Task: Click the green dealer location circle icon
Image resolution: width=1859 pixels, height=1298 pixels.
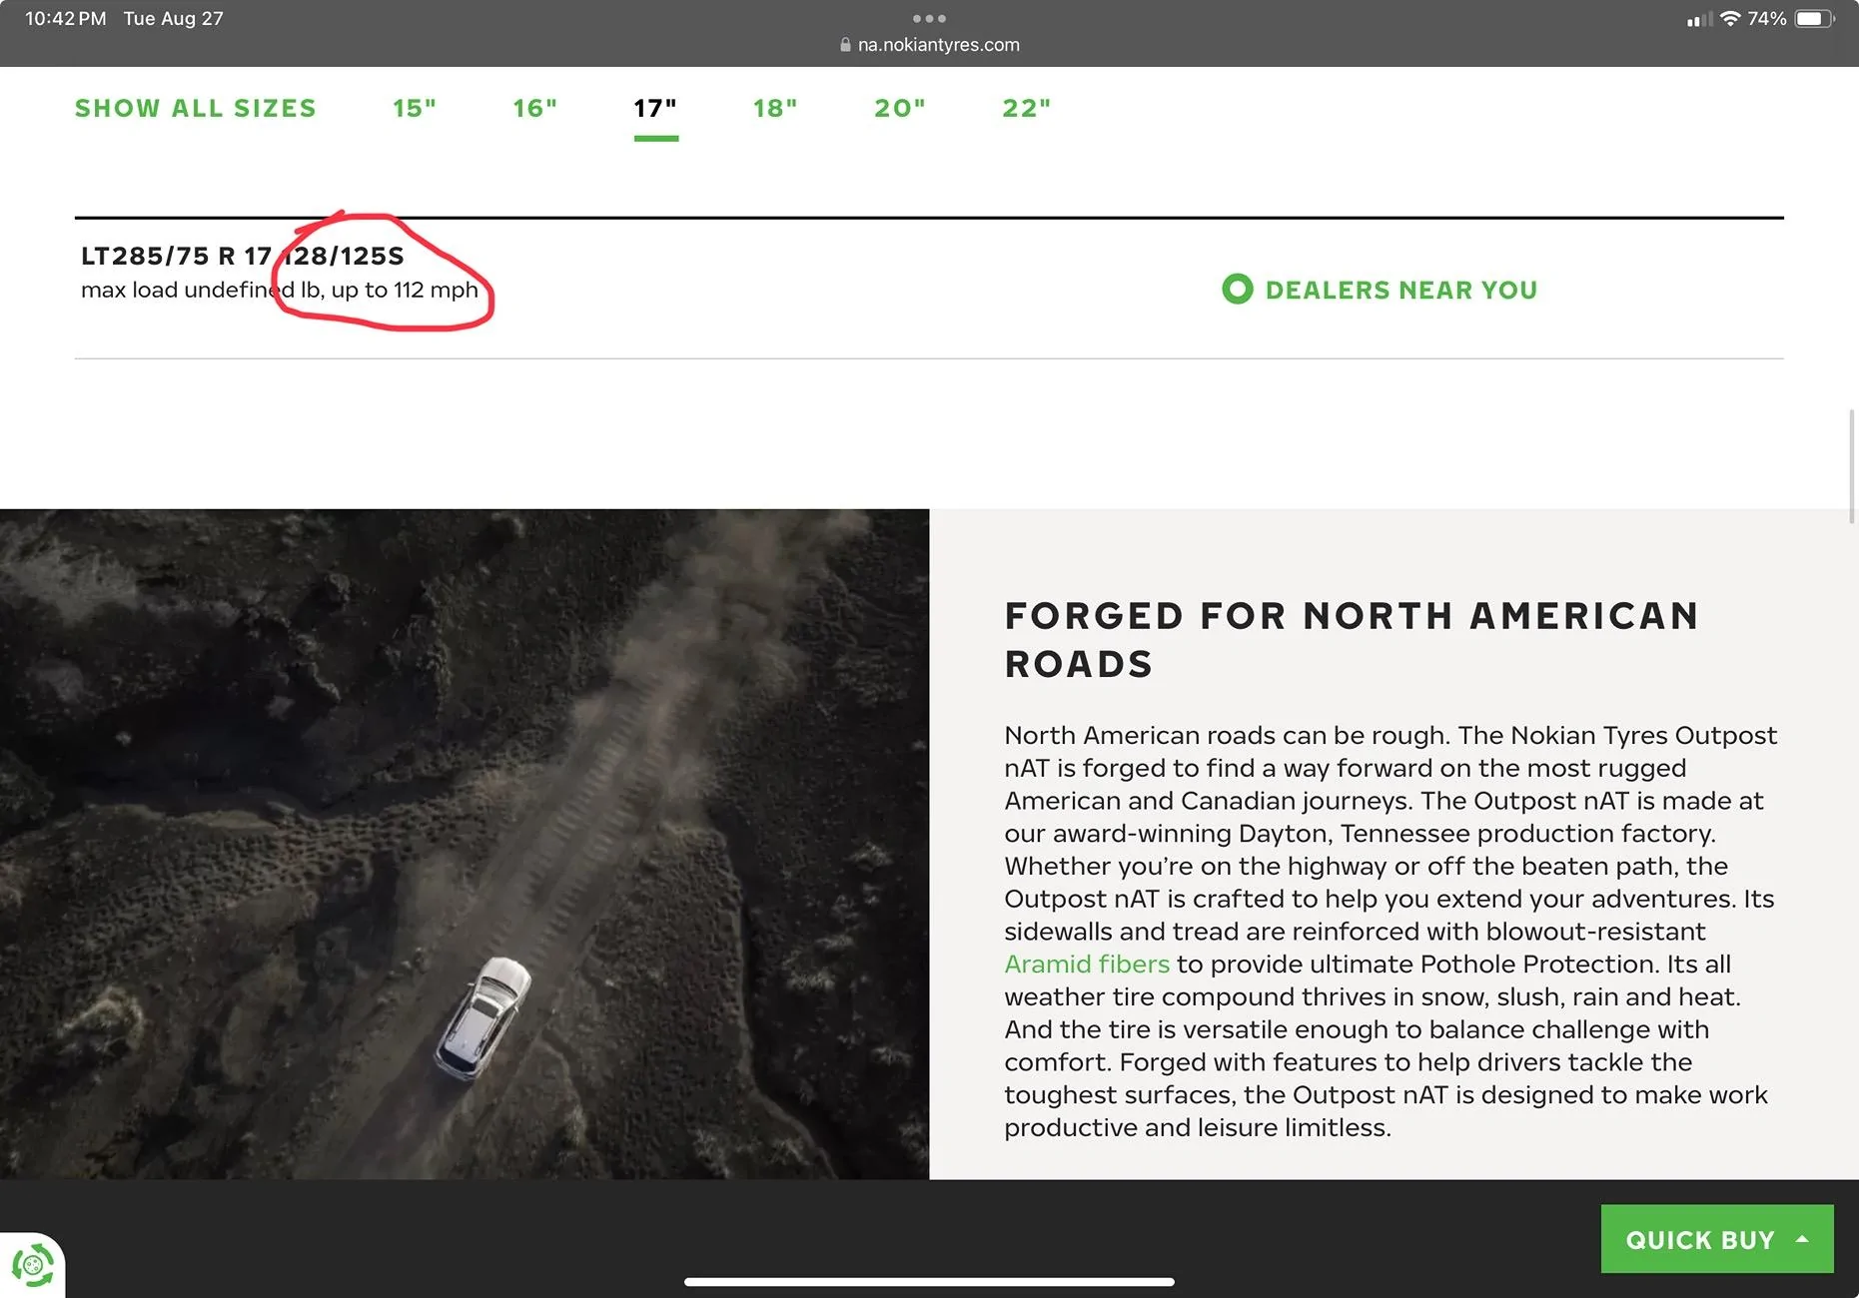Action: tap(1237, 290)
